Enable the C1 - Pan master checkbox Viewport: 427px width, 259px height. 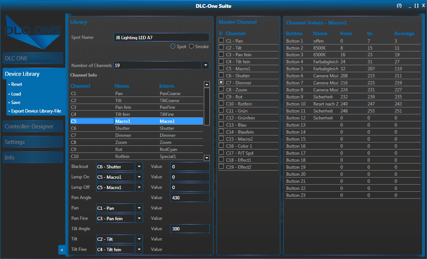click(x=221, y=40)
